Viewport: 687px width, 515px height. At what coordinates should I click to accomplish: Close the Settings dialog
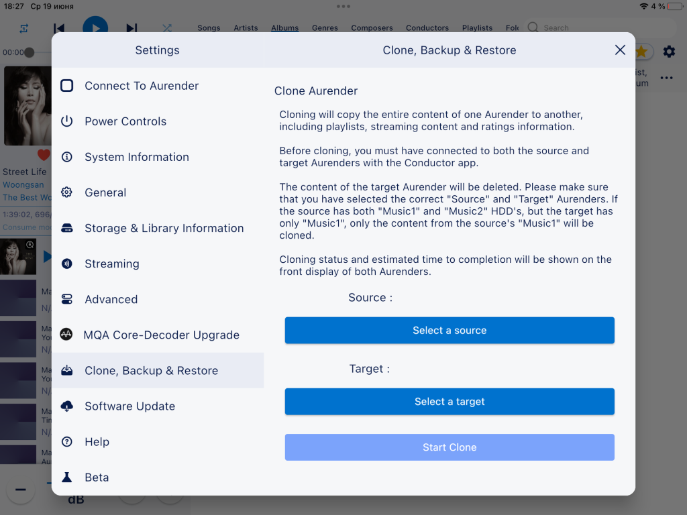tap(620, 50)
